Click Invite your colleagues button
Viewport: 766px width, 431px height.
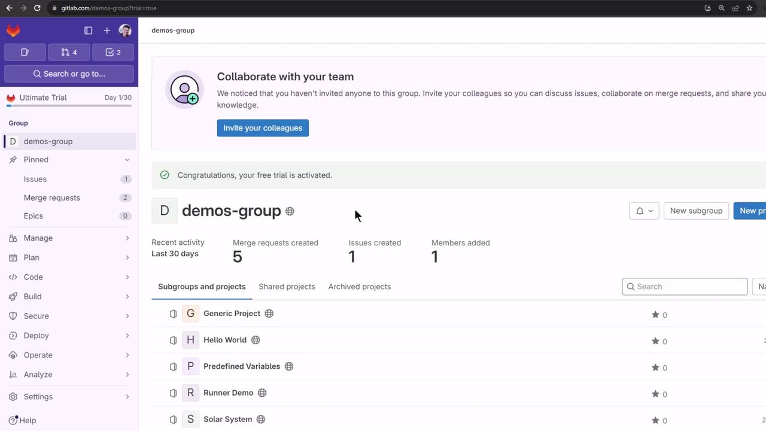click(x=263, y=128)
